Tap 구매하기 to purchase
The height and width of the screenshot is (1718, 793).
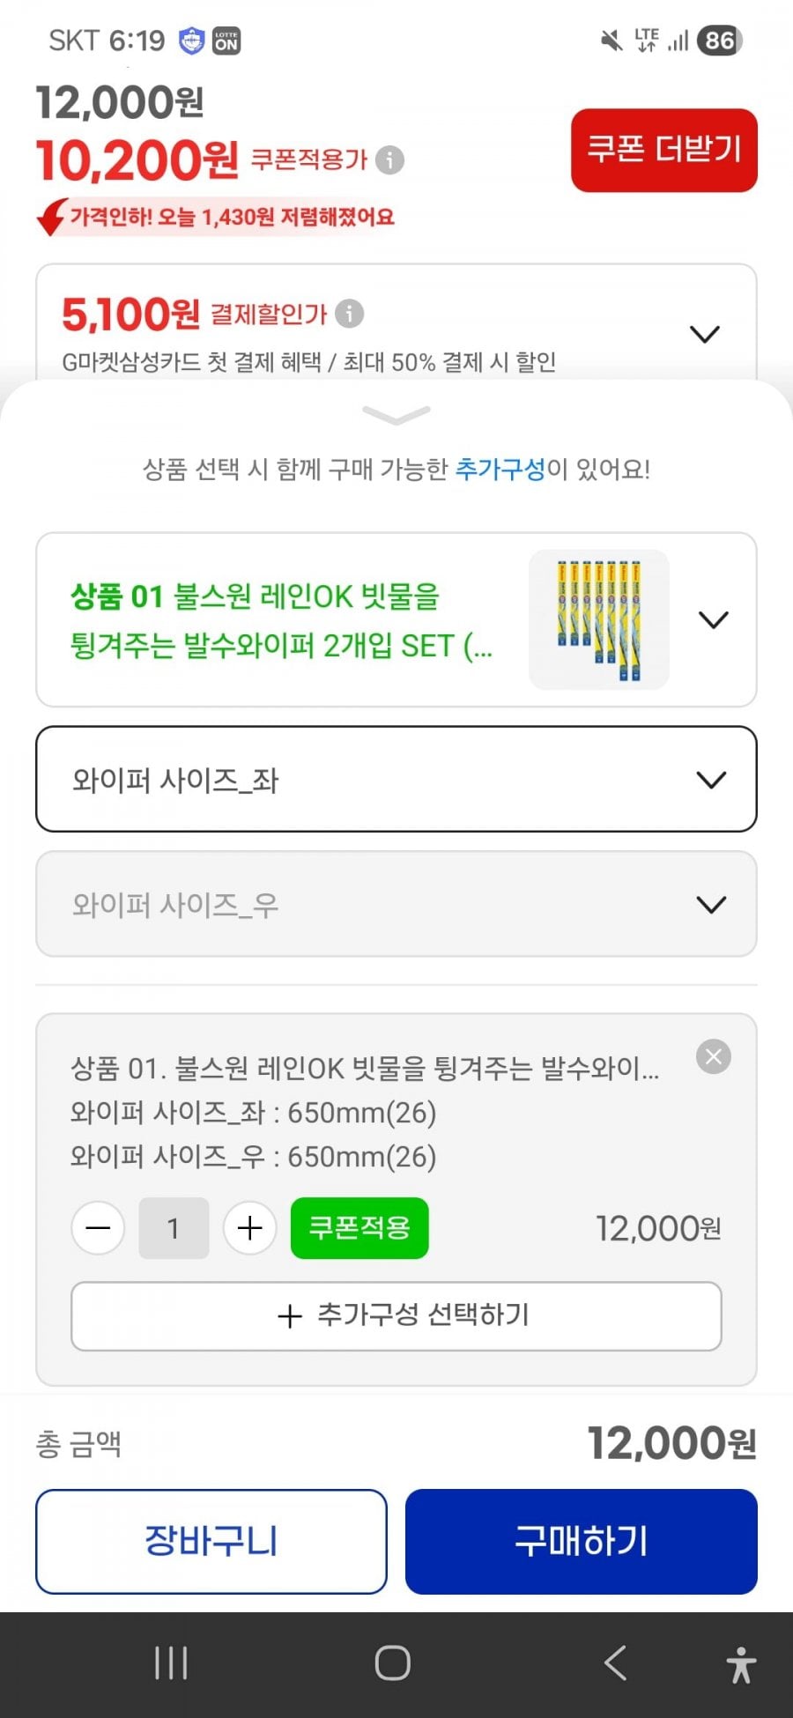(x=582, y=1542)
